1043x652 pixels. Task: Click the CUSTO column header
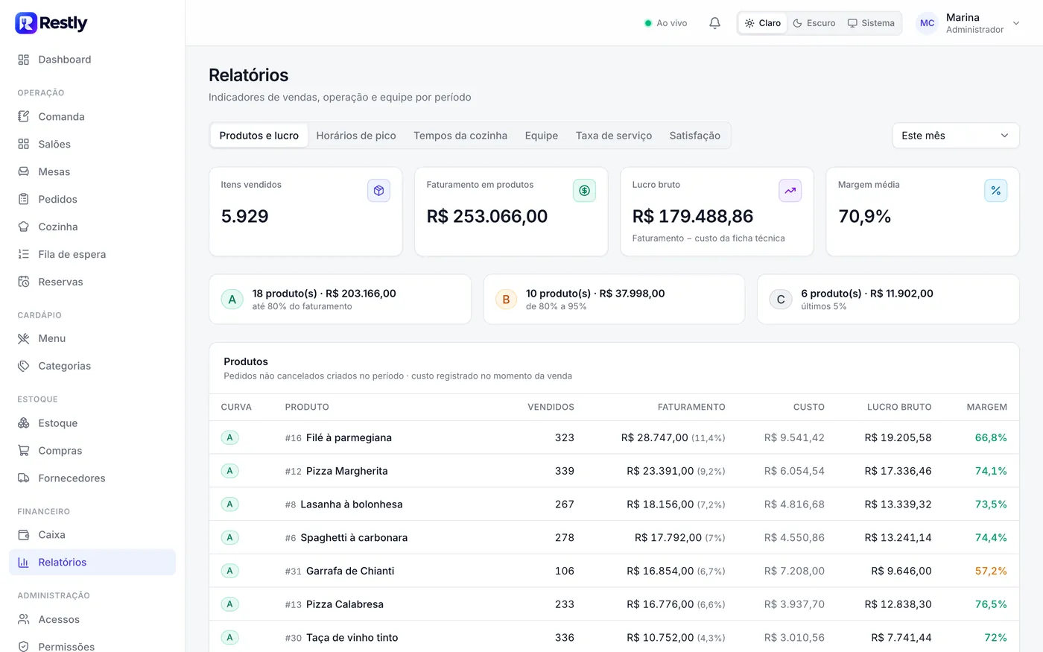coord(809,407)
